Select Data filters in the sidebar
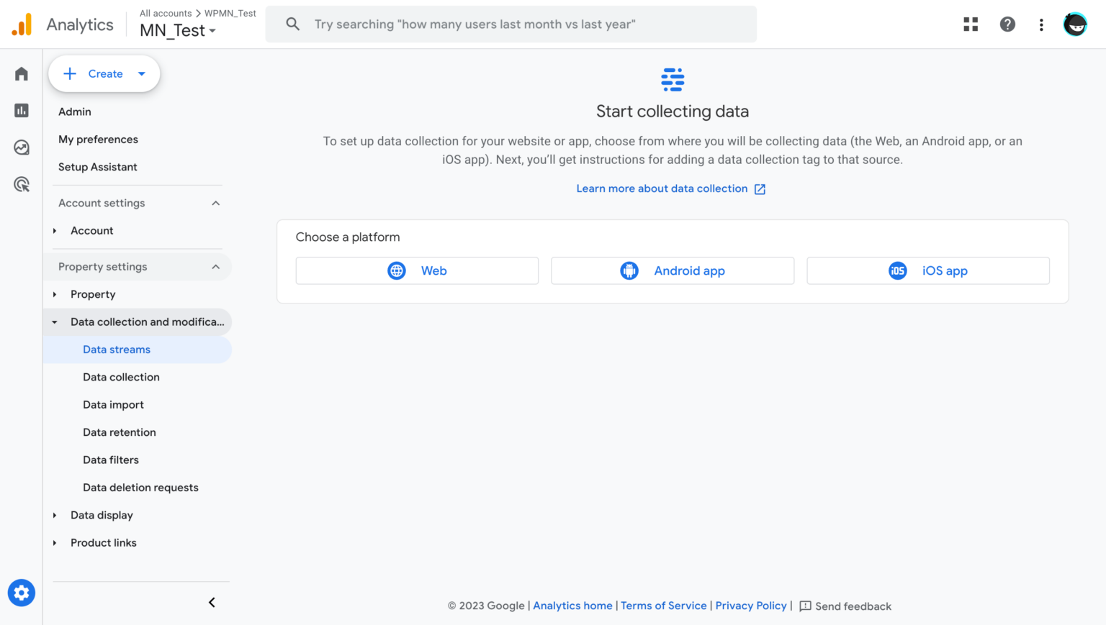 coord(111,460)
